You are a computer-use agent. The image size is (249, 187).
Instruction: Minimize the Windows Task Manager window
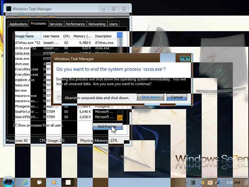(x=103, y=9)
